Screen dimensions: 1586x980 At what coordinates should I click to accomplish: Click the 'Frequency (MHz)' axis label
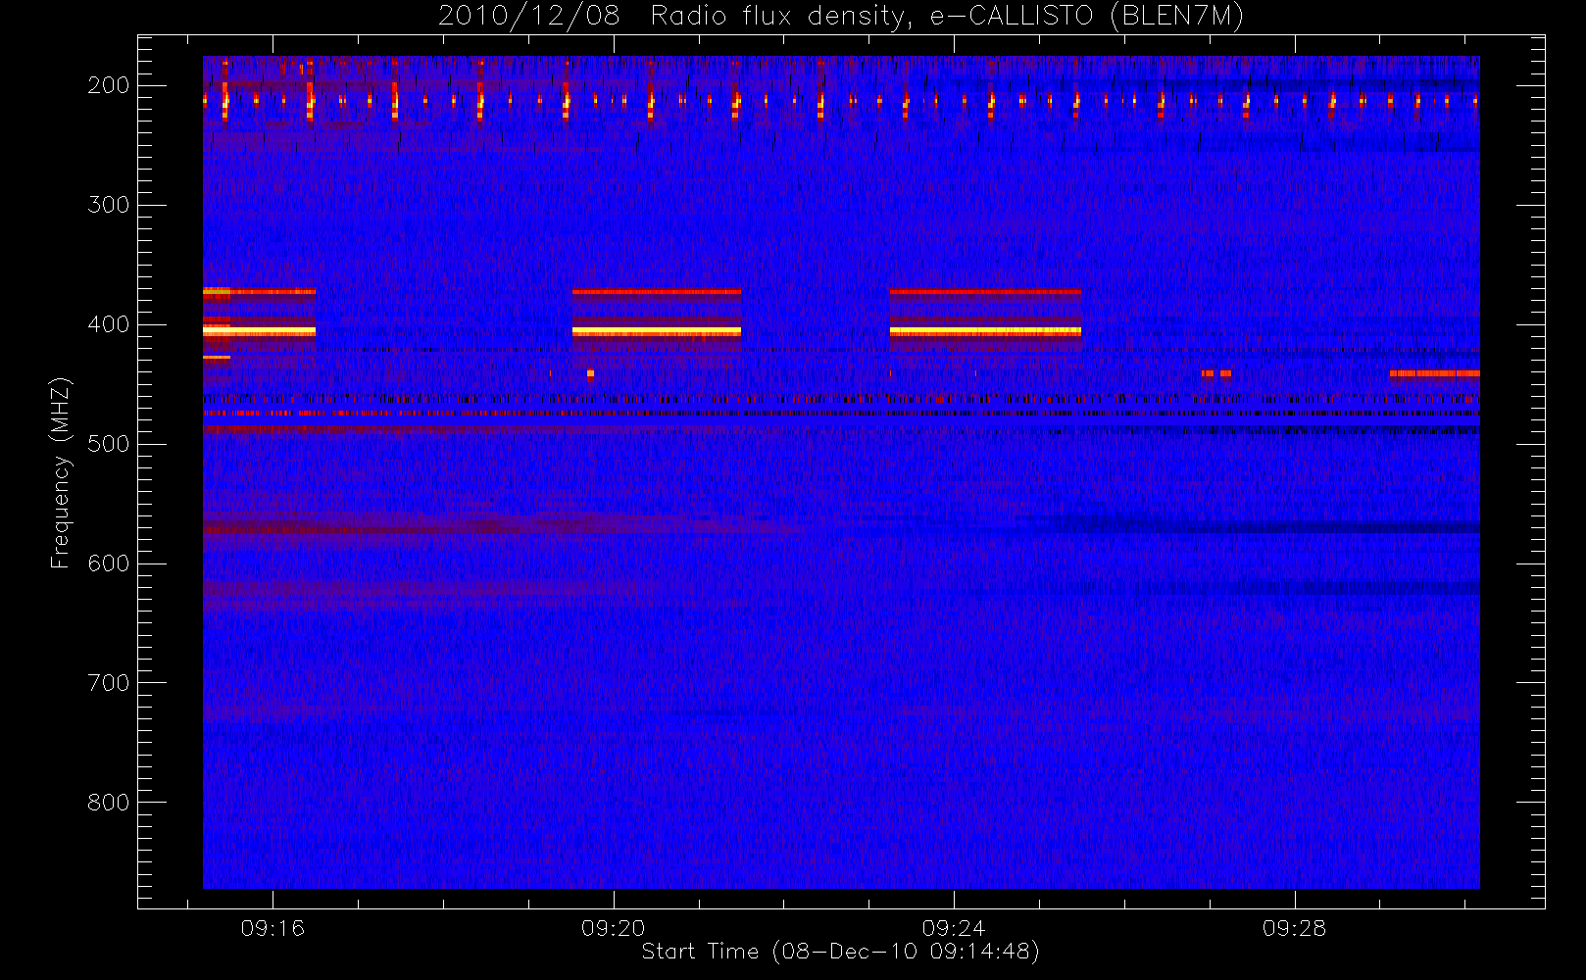point(61,472)
